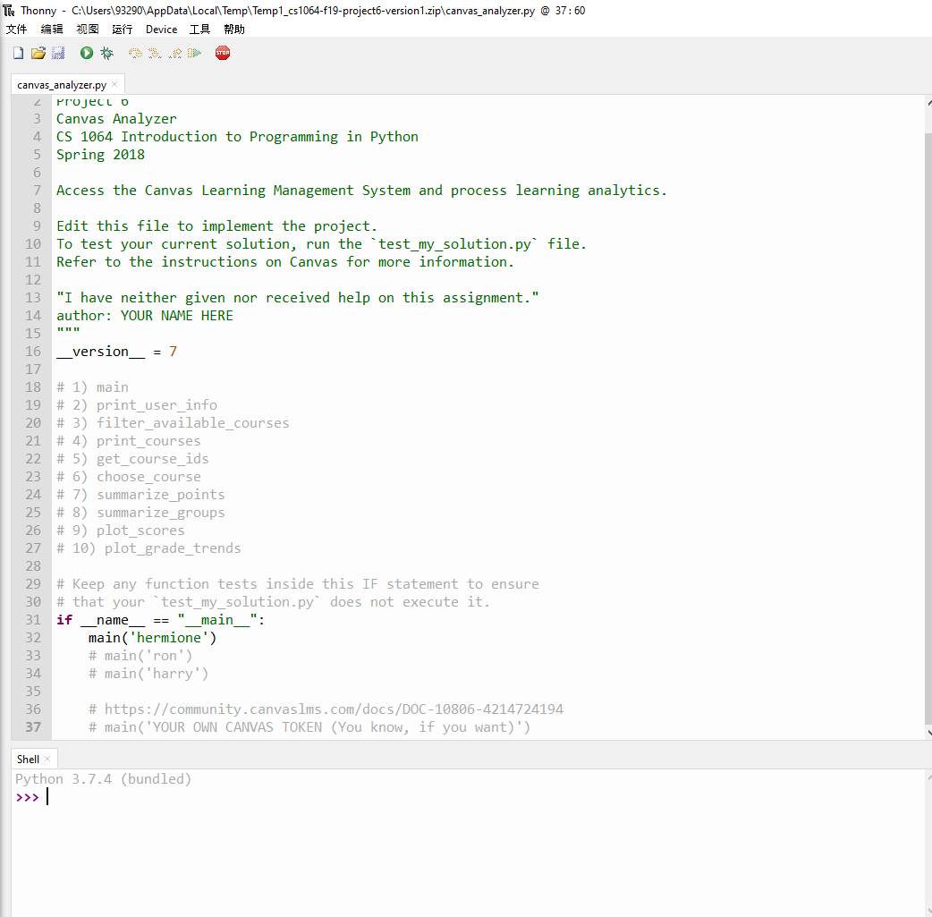Close the Shell panel tab
932x917 pixels.
click(x=47, y=759)
